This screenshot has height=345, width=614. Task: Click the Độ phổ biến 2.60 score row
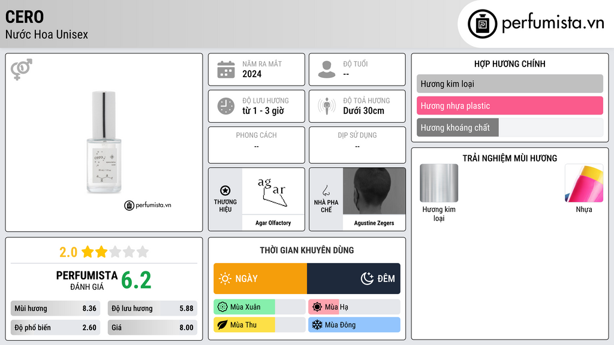pos(56,328)
